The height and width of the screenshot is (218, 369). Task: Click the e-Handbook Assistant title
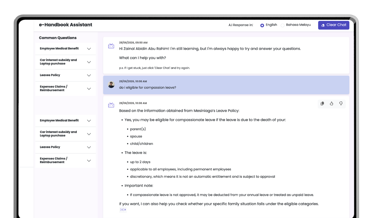coord(66,25)
